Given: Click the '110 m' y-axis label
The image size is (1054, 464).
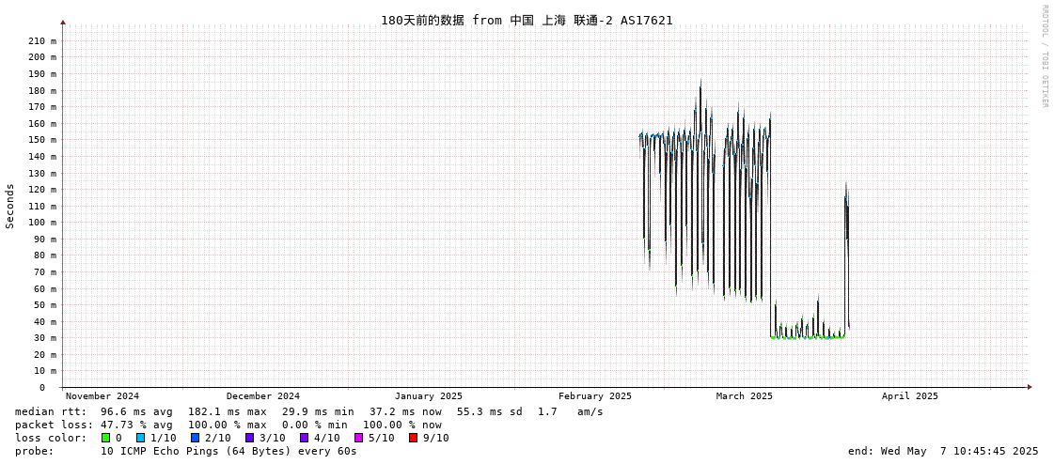Looking at the screenshot, I should 42,206.
